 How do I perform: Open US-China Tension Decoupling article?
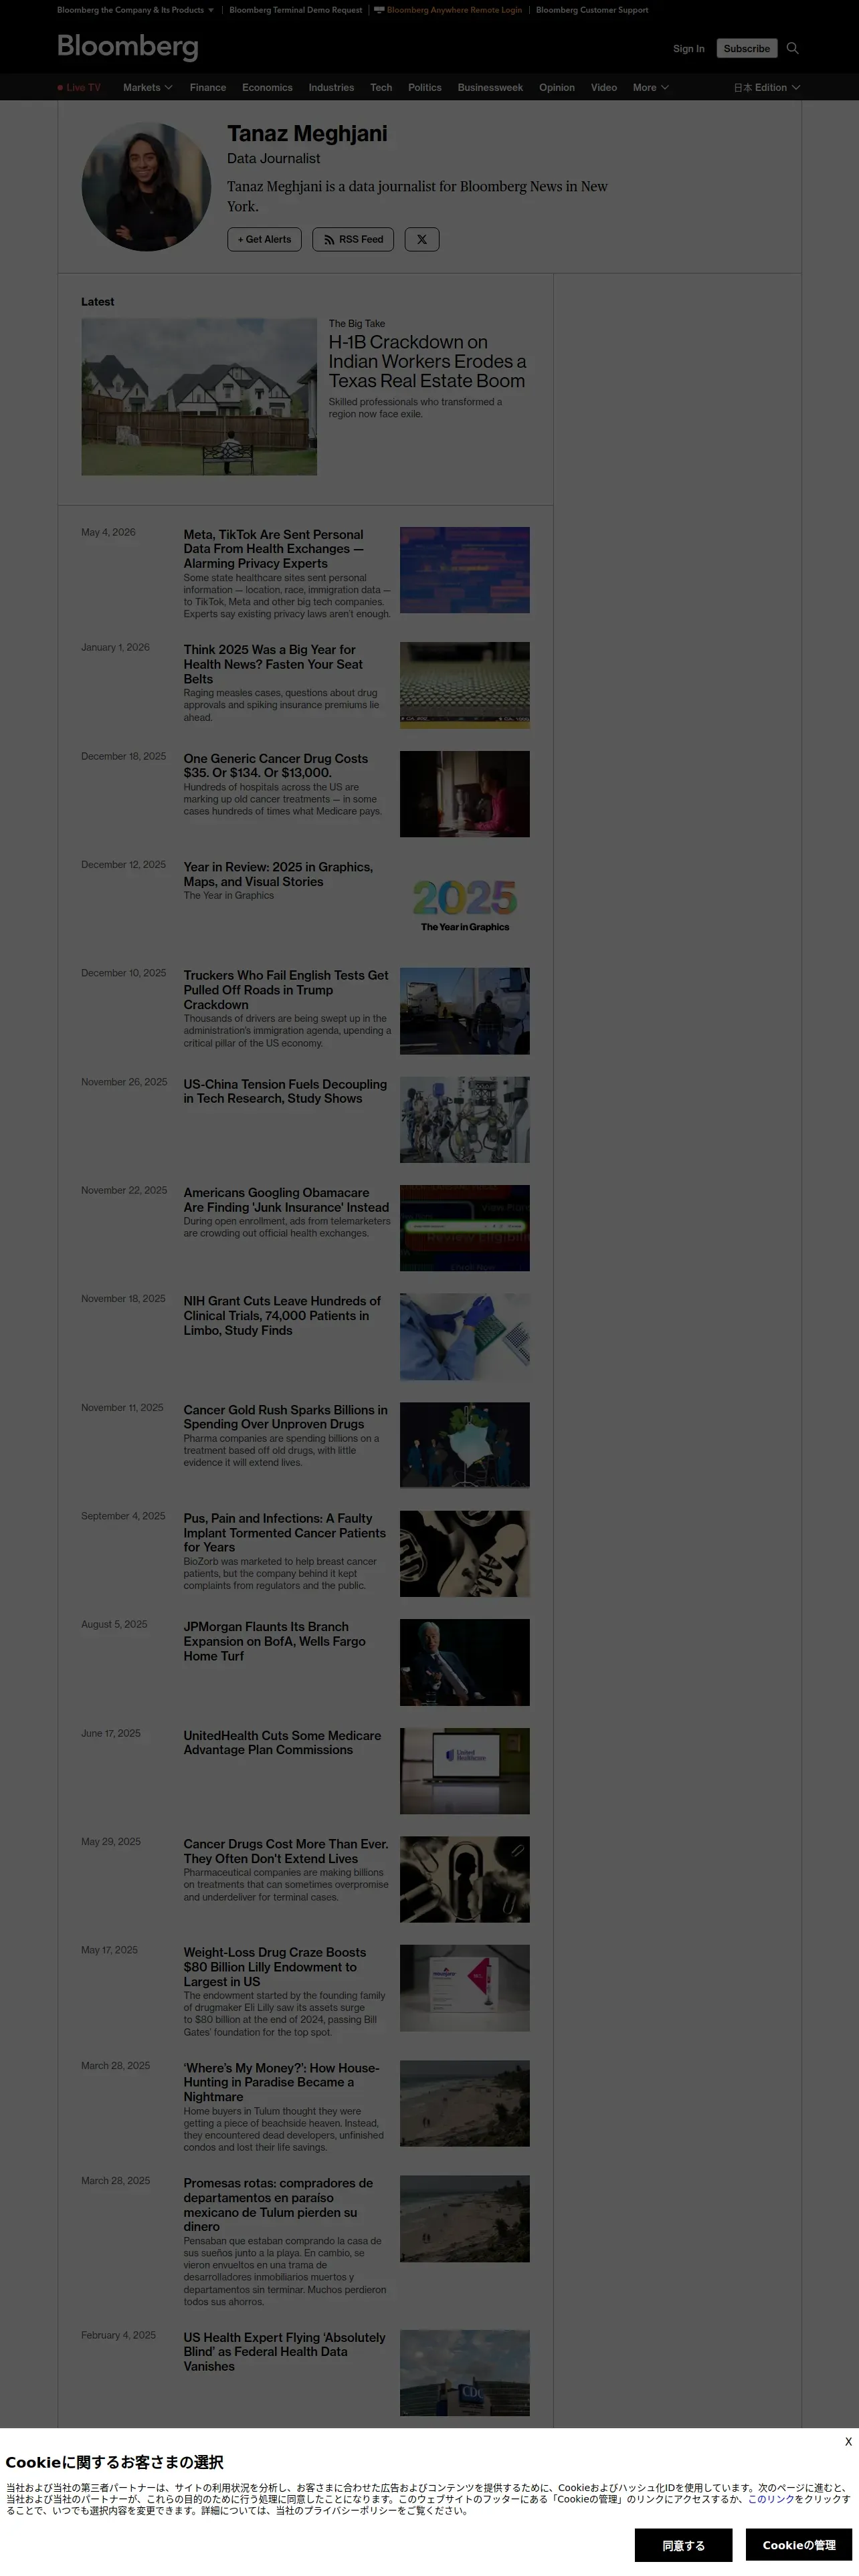[285, 1091]
